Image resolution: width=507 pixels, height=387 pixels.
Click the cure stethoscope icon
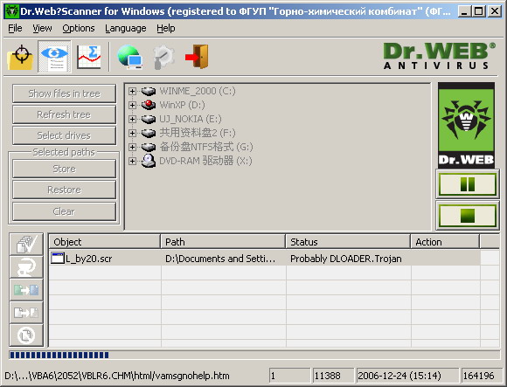pos(26,267)
